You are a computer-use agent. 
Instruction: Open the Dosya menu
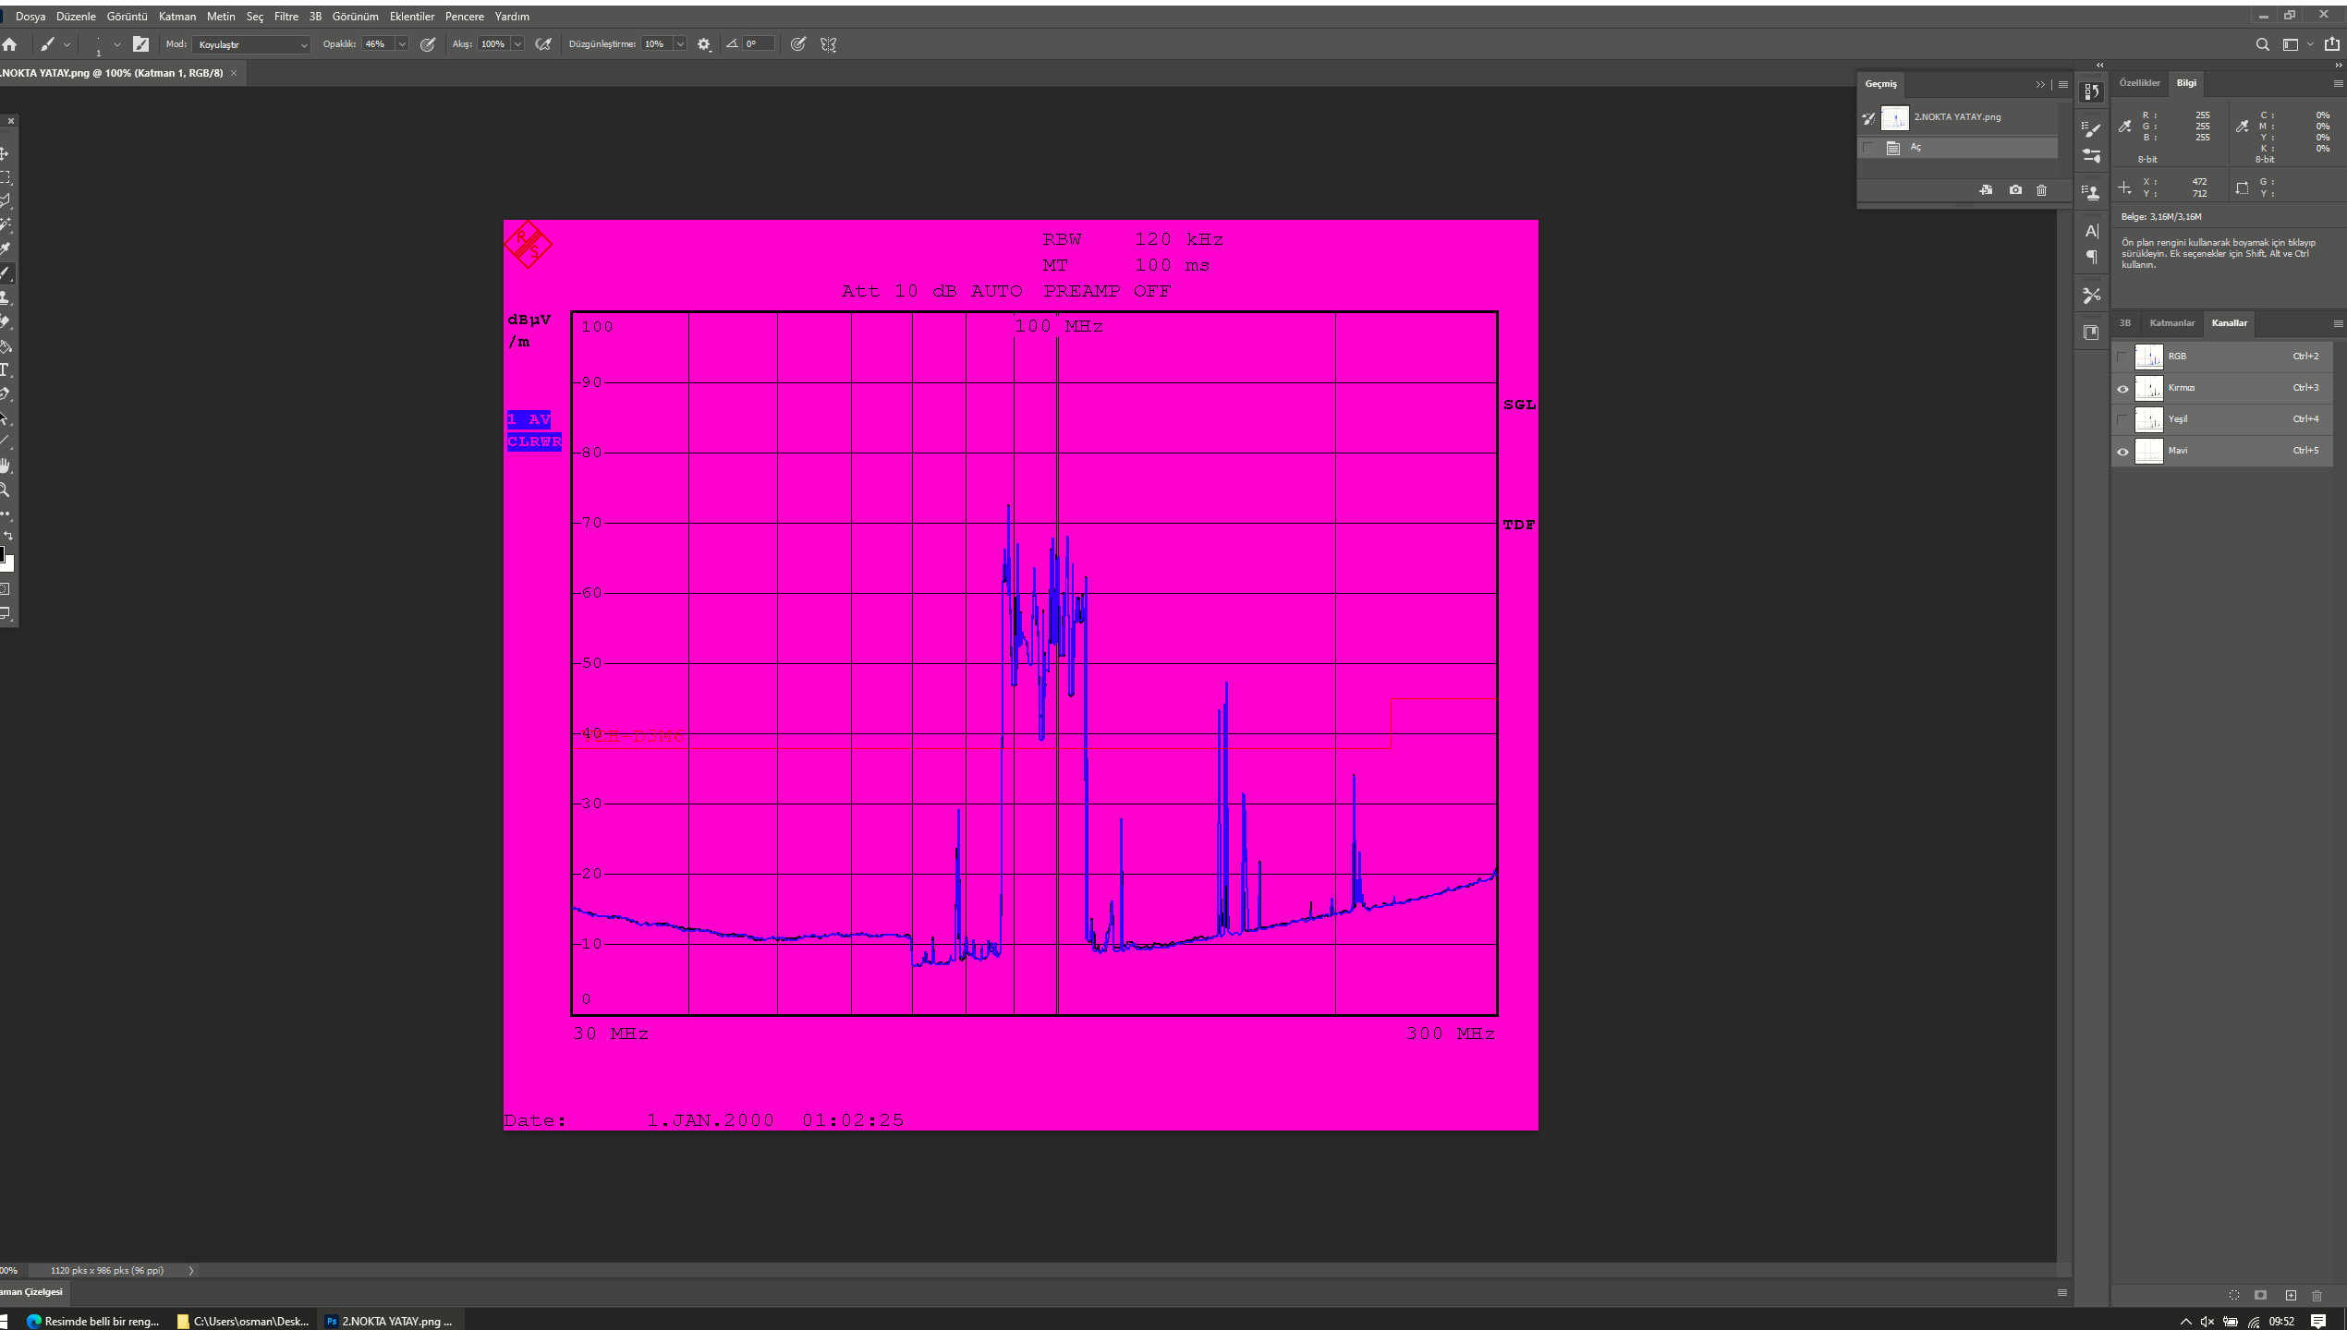(x=30, y=17)
